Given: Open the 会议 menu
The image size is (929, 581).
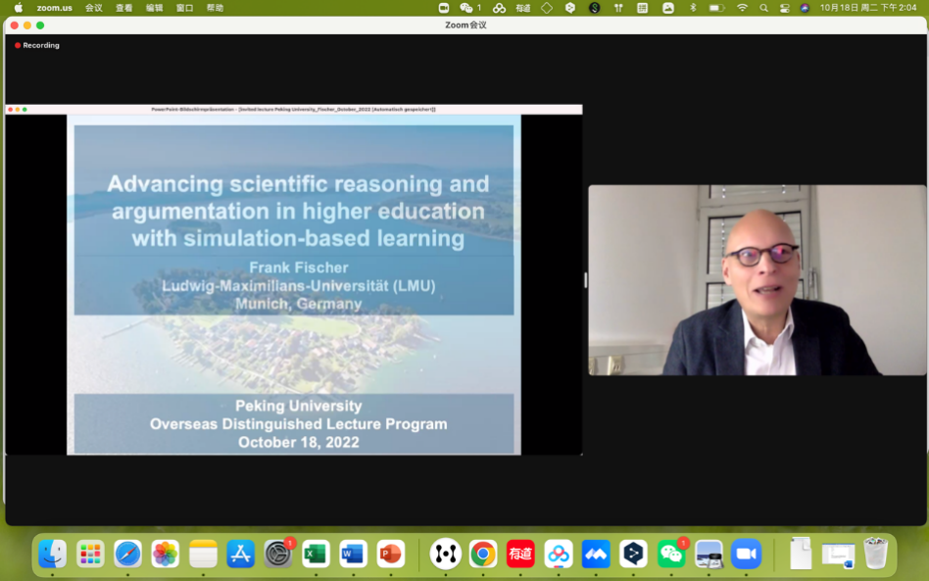Looking at the screenshot, I should point(93,8).
